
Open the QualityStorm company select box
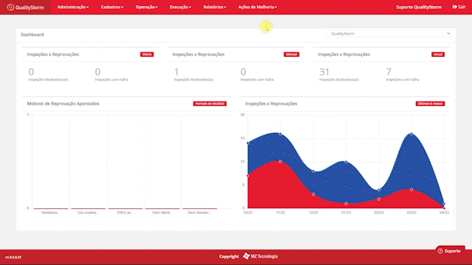[389, 34]
